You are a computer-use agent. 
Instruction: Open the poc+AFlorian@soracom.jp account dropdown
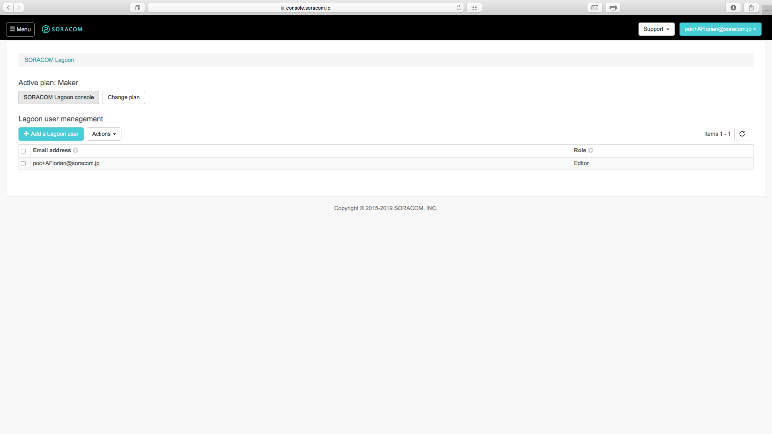pos(720,29)
